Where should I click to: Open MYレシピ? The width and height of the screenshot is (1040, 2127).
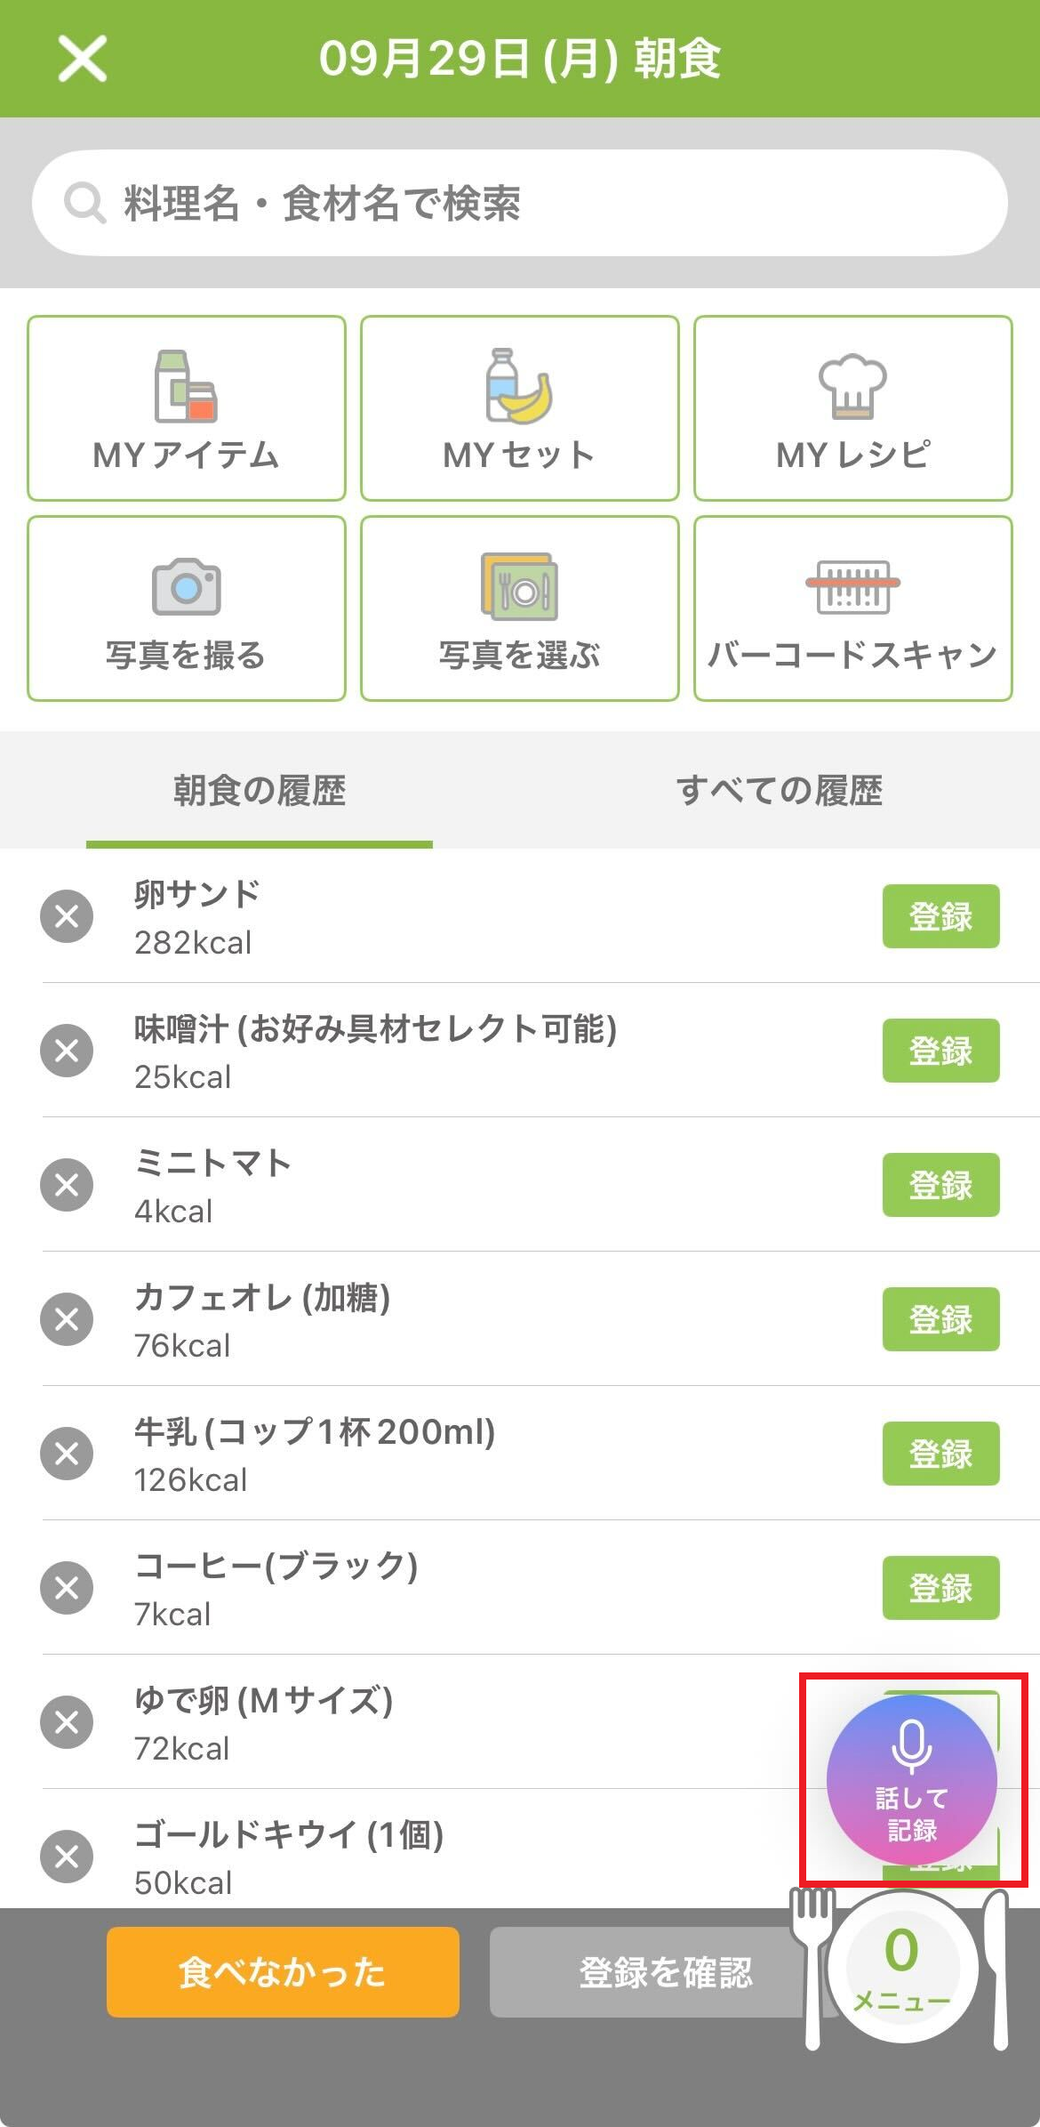(852, 408)
